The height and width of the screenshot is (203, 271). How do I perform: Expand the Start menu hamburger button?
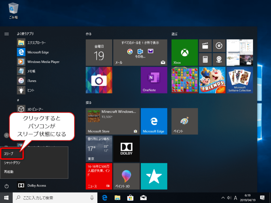[x=7, y=34]
